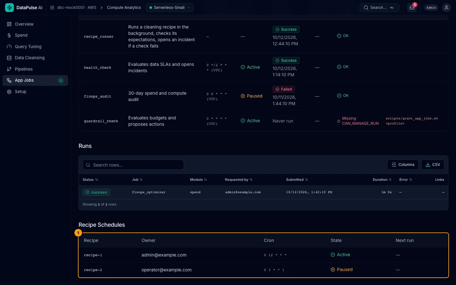Viewport: 456px width, 285px height.
Task: Click the Missing CAN_MANAGE_RUN warning
Action: click(358, 121)
